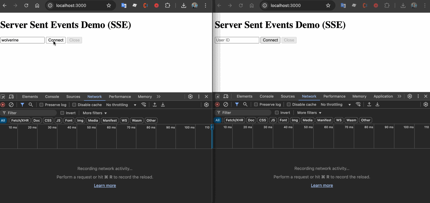Follow the Learn more link in left DevTools
Image resolution: width=430 pixels, height=203 pixels.
(105, 185)
